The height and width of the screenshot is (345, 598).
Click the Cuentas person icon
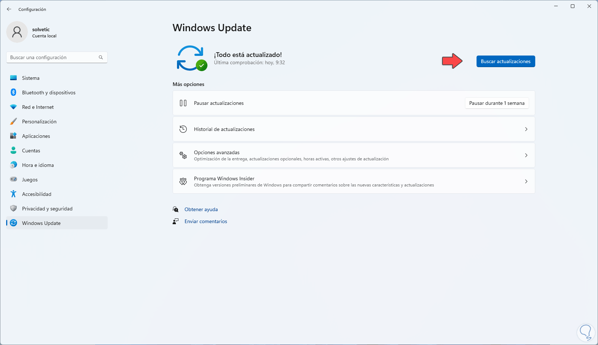13,151
